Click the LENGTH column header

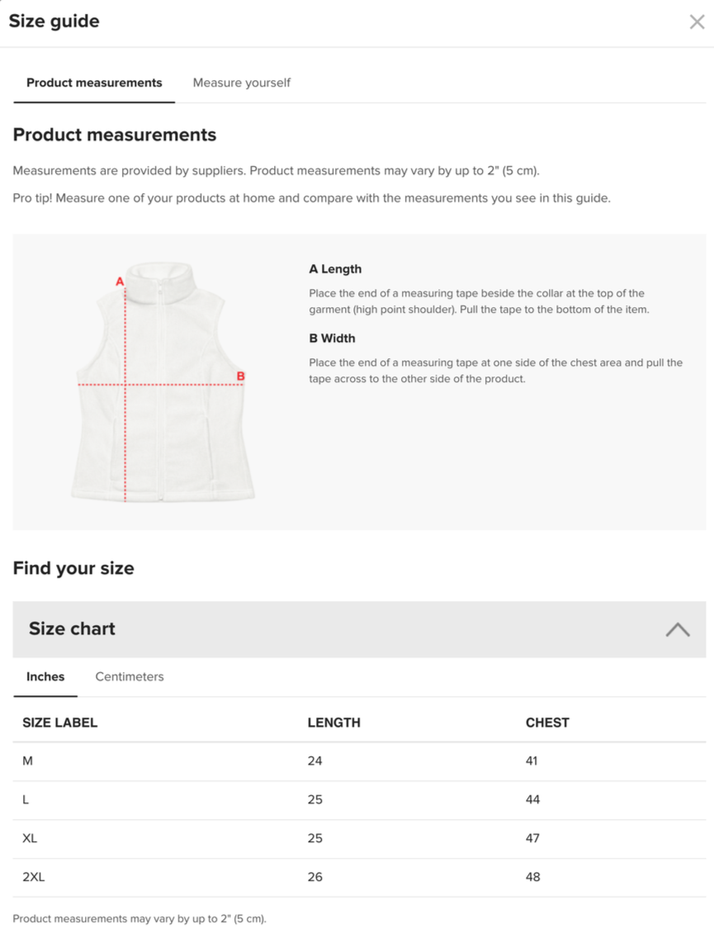pyautogui.click(x=334, y=722)
